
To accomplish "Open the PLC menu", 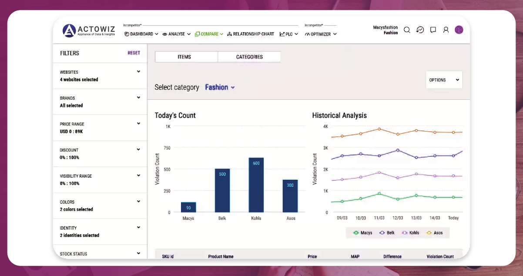I will coord(289,34).
